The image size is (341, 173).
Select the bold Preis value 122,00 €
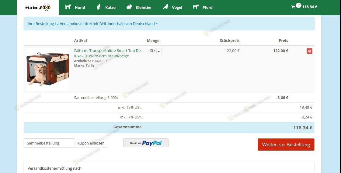[x=280, y=51]
